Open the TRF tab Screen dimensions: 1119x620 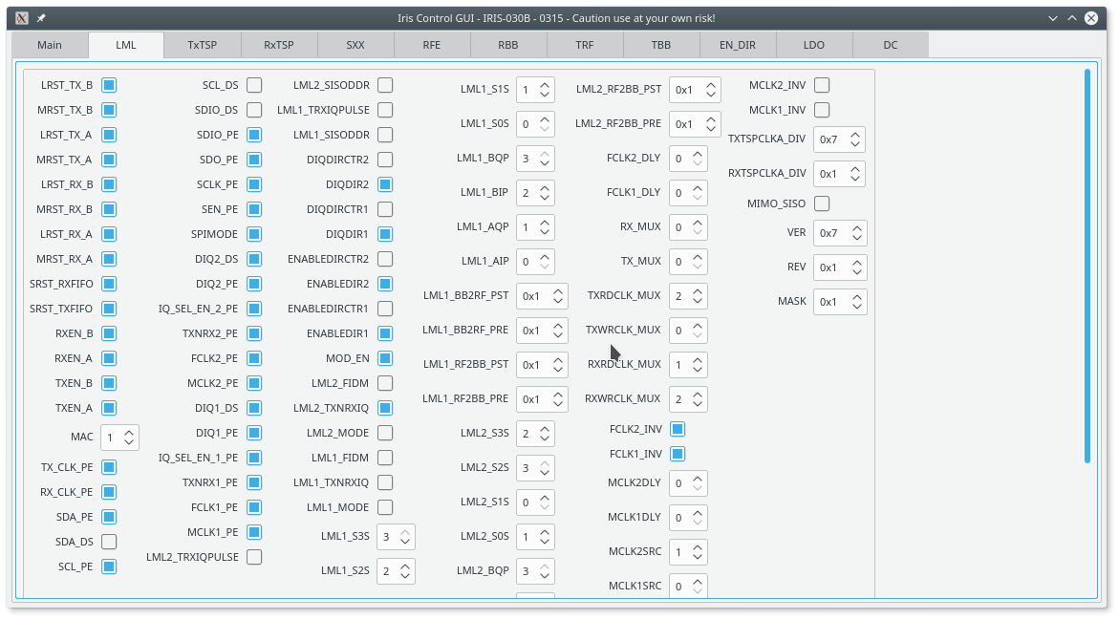point(585,44)
